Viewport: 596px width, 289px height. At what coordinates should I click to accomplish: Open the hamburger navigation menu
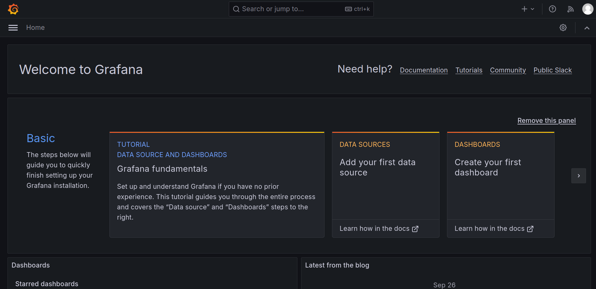[13, 28]
